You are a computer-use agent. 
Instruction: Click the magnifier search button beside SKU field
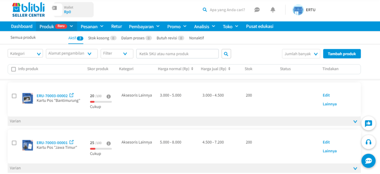226,54
